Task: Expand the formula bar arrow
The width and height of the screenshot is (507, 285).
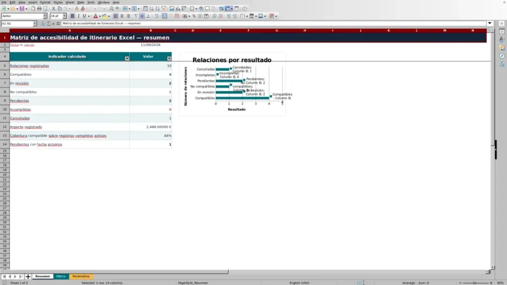Action: (490, 24)
